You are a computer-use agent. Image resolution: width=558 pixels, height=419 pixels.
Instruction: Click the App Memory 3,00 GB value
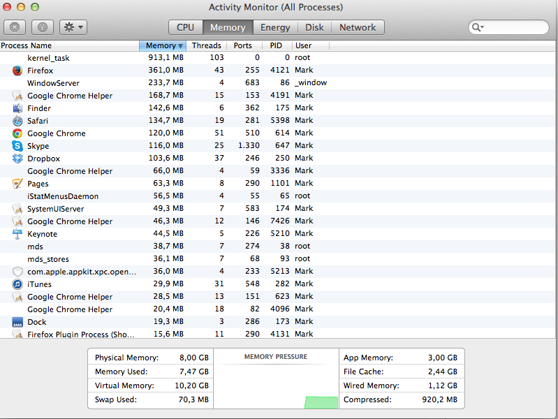click(443, 358)
